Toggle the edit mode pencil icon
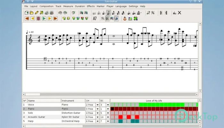This screenshot has height=128, width=224. tap(74, 13)
